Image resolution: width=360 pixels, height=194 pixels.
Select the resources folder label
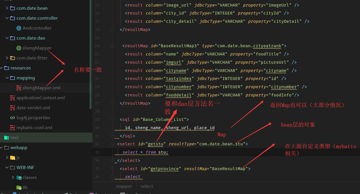[21, 68]
